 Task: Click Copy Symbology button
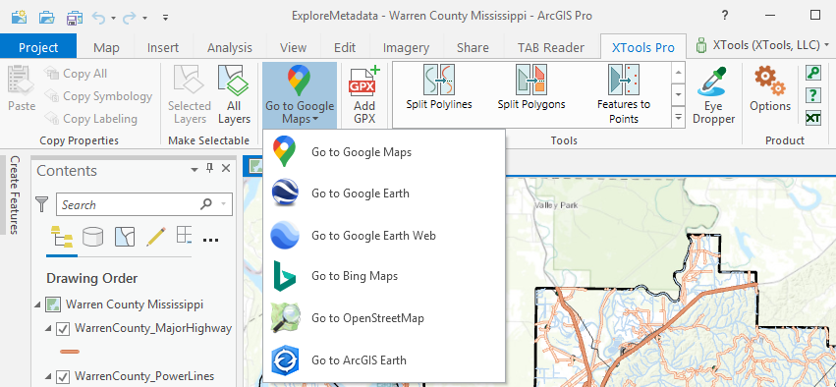pyautogui.click(x=98, y=96)
